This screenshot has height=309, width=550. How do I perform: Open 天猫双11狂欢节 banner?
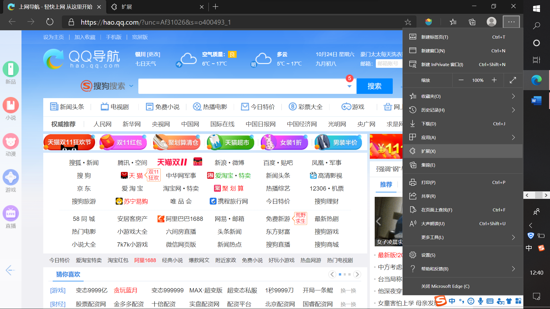pos(69,142)
